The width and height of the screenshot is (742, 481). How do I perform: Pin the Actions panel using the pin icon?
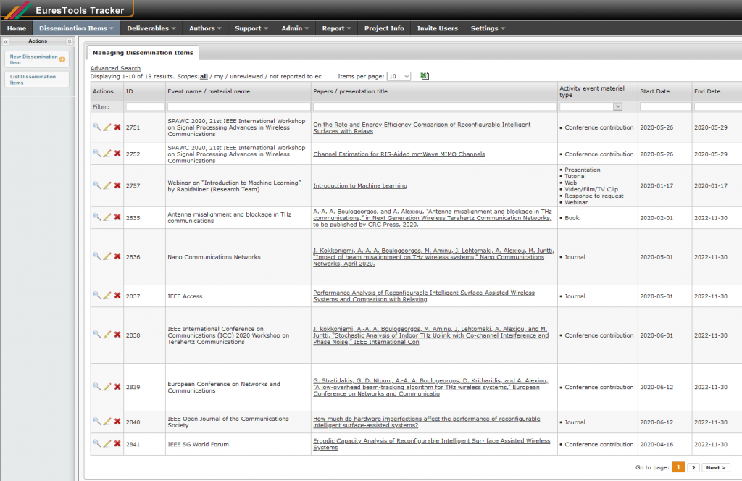(x=70, y=41)
